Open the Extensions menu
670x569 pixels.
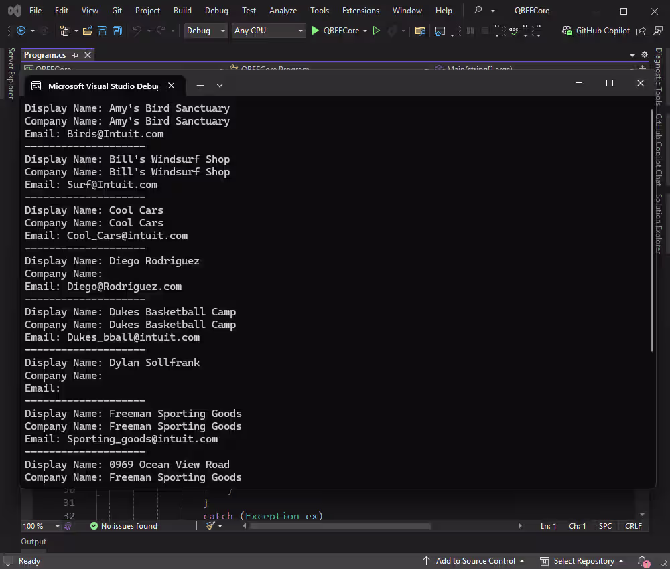coord(360,10)
